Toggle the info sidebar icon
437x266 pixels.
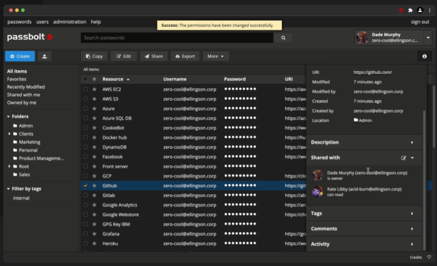coord(424,56)
